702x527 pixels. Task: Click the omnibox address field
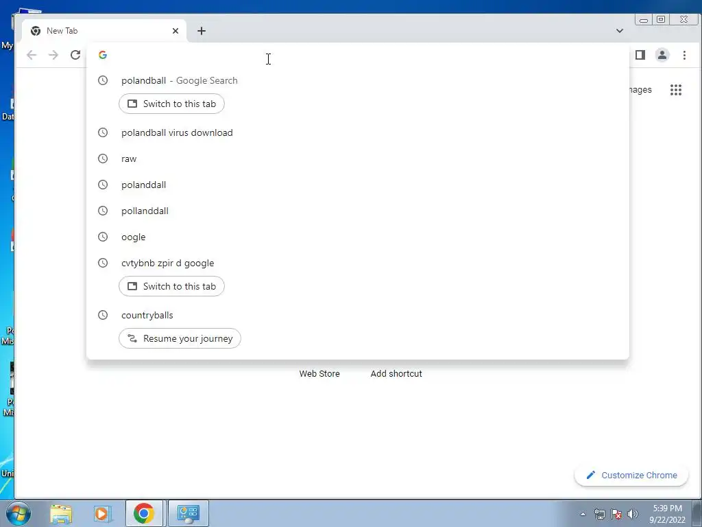pos(358,55)
